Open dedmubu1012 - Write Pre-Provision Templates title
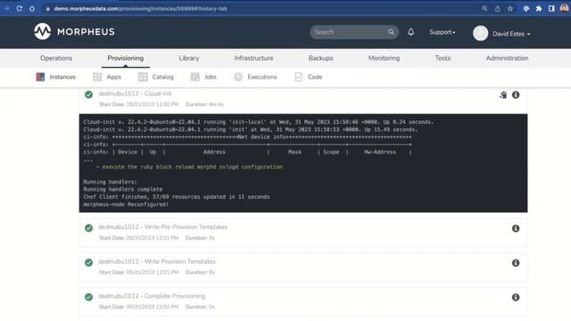 [162, 226]
